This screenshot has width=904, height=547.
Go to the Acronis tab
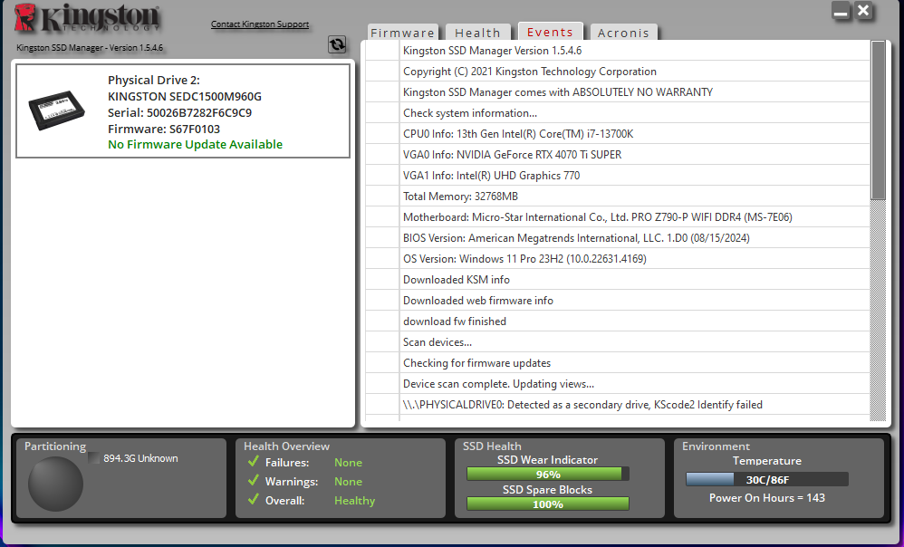coord(623,33)
